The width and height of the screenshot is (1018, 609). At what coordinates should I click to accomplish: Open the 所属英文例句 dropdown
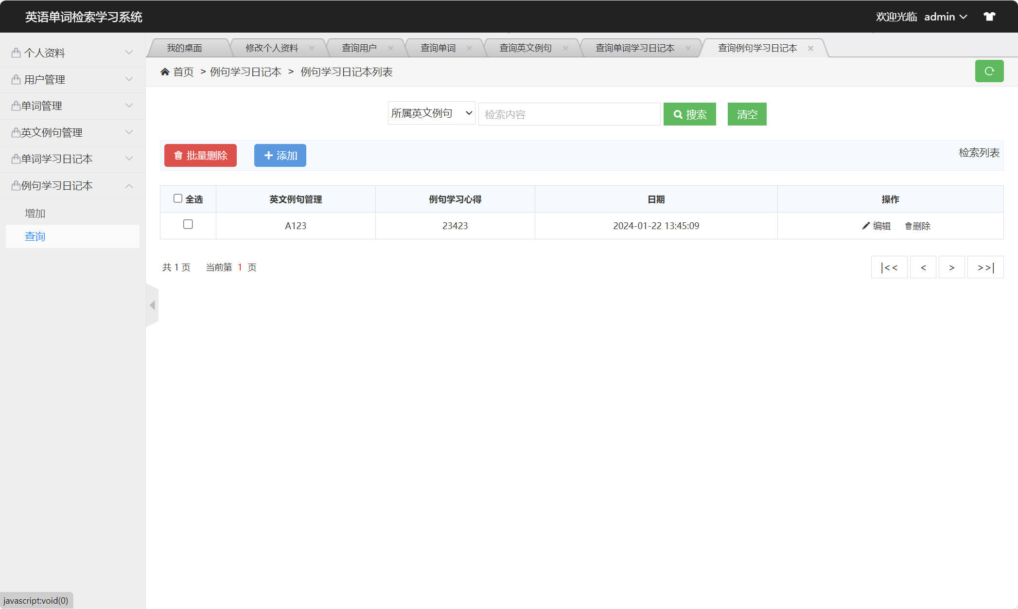(431, 113)
